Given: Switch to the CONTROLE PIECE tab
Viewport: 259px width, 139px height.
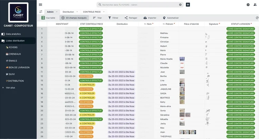Looking at the screenshot, I should [92, 12].
